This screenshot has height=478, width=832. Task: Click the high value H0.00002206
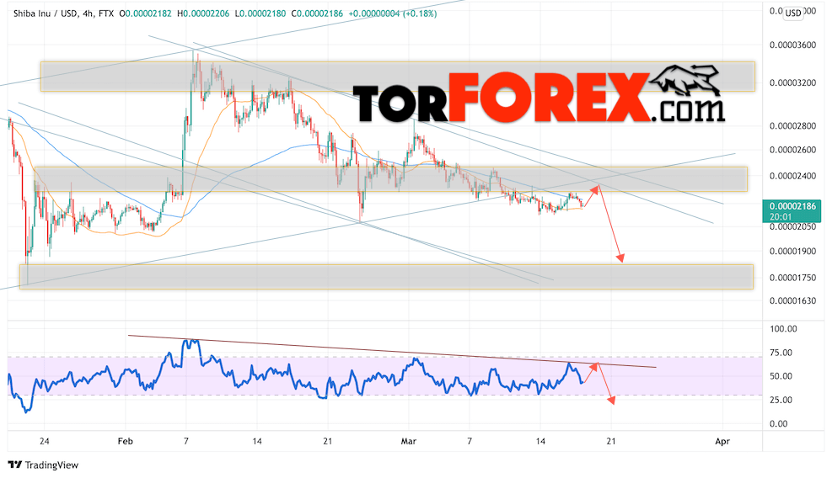click(x=203, y=13)
